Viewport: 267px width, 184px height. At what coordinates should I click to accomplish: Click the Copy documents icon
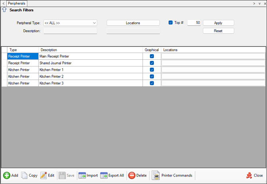tap(24, 175)
